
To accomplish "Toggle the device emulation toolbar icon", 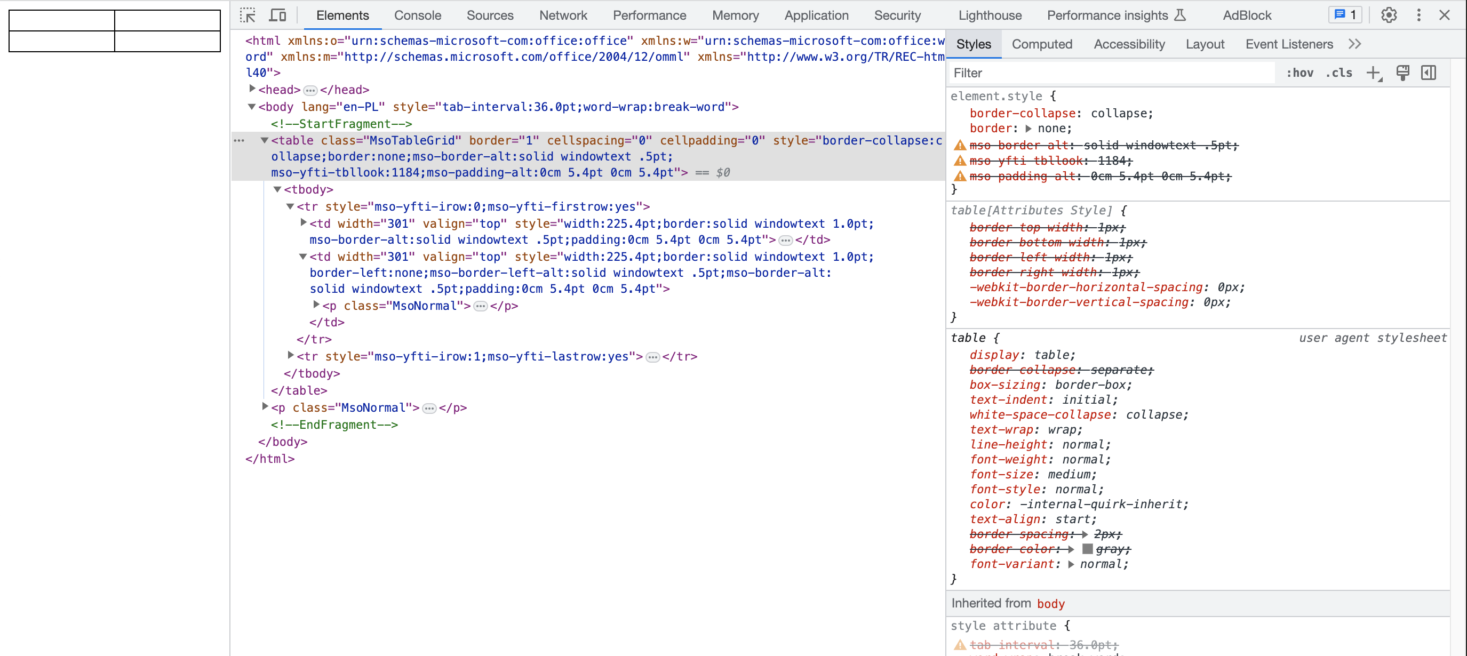I will (x=277, y=15).
